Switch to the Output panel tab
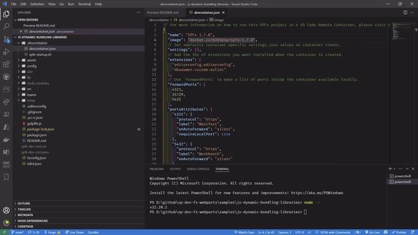 (x=175, y=169)
